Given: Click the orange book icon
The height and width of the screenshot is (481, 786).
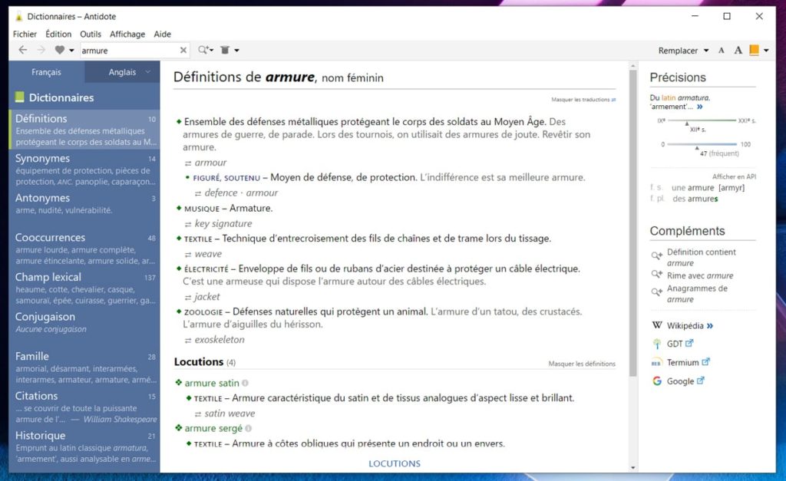Looking at the screenshot, I should pyautogui.click(x=754, y=50).
